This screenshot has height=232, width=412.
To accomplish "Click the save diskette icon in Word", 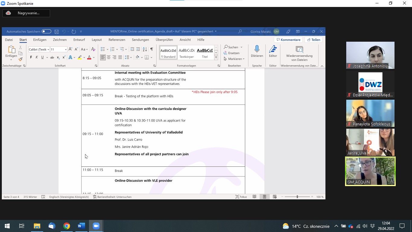I will 57,31.
